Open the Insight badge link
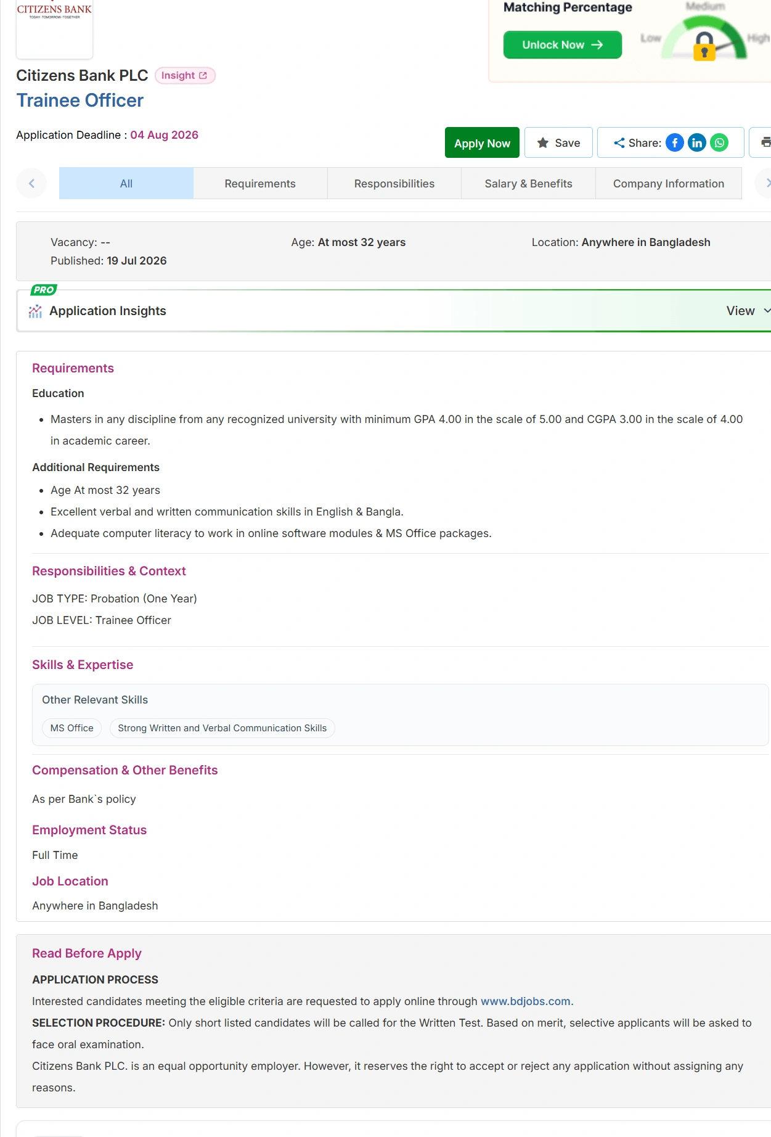Image resolution: width=771 pixels, height=1137 pixels. [185, 75]
